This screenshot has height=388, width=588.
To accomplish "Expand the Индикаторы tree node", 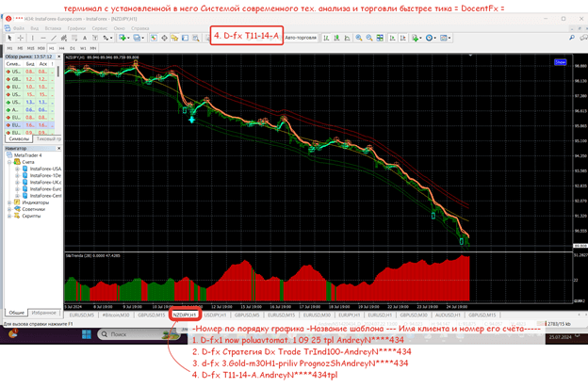I will 9,202.
